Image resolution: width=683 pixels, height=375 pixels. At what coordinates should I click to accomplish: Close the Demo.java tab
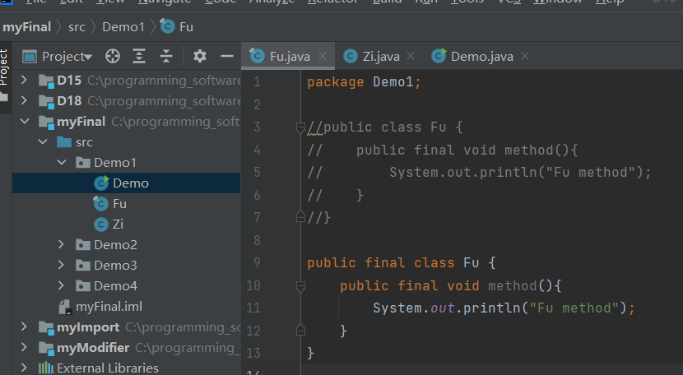pyautogui.click(x=525, y=56)
